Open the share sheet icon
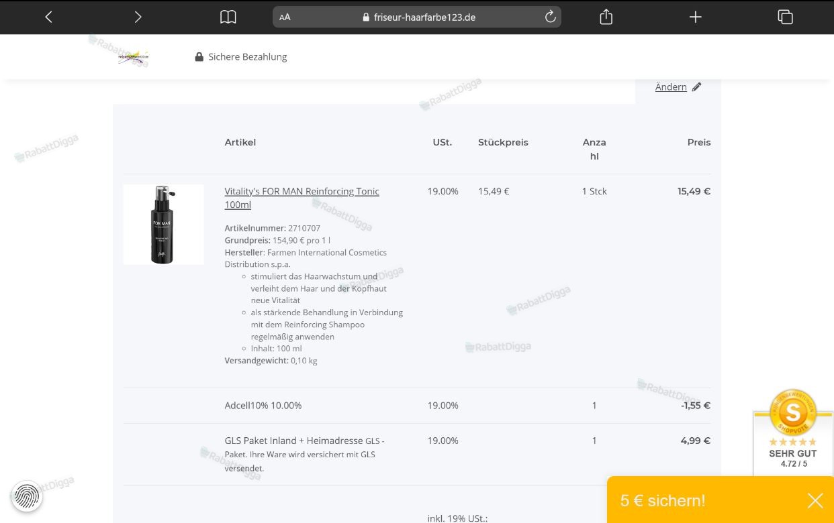Image resolution: width=834 pixels, height=523 pixels. click(606, 17)
